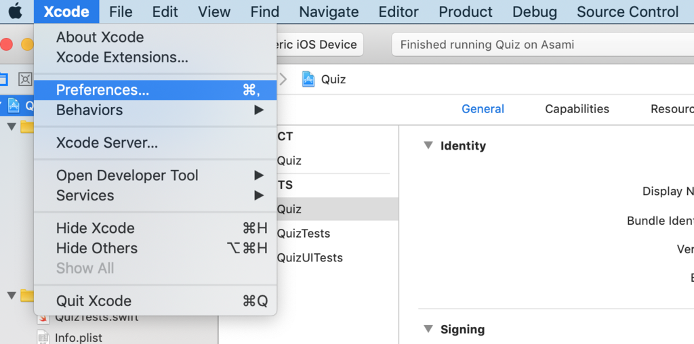This screenshot has height=344, width=694.
Task: Select Preferences… in Xcode menu
Action: click(155, 90)
